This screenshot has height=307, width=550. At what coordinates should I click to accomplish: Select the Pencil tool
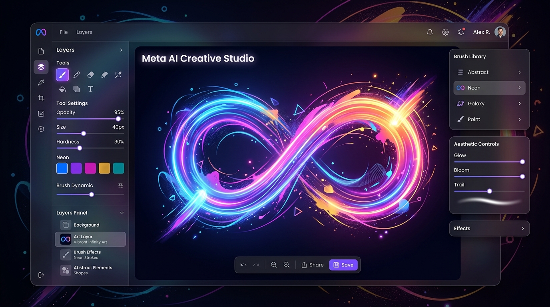(x=77, y=75)
